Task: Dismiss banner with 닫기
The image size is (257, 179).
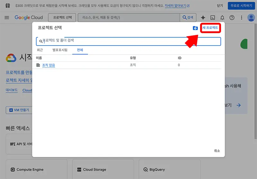Action: (x=220, y=6)
